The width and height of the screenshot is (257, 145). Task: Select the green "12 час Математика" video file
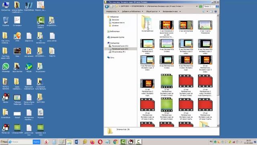(x=167, y=85)
